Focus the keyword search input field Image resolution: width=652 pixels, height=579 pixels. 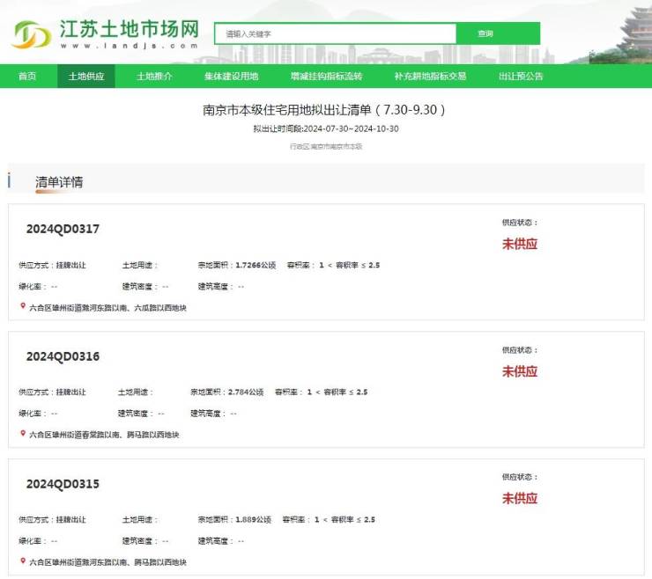[335, 33]
